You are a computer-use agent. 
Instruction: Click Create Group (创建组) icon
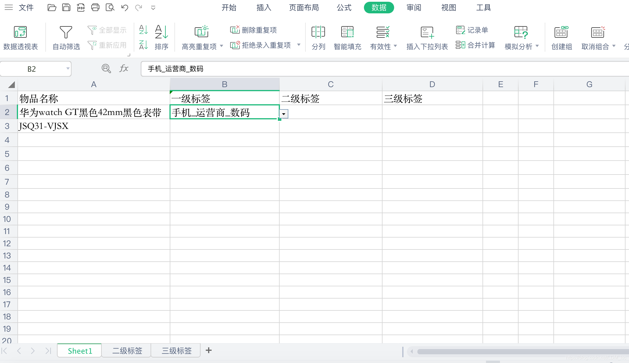[x=561, y=32]
